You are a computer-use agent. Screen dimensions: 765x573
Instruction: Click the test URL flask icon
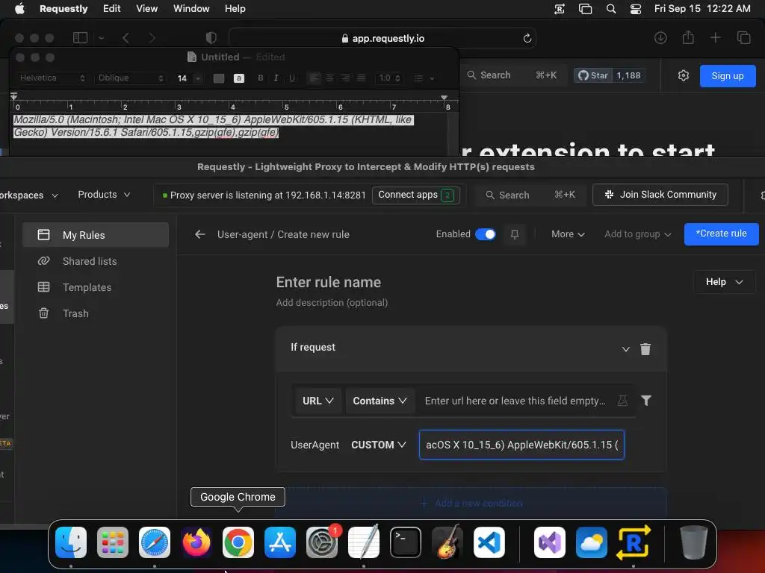click(622, 401)
